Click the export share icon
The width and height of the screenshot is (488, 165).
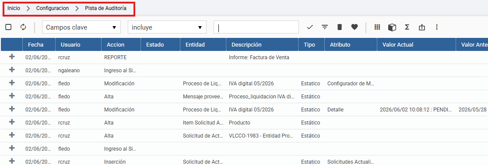tap(422, 27)
